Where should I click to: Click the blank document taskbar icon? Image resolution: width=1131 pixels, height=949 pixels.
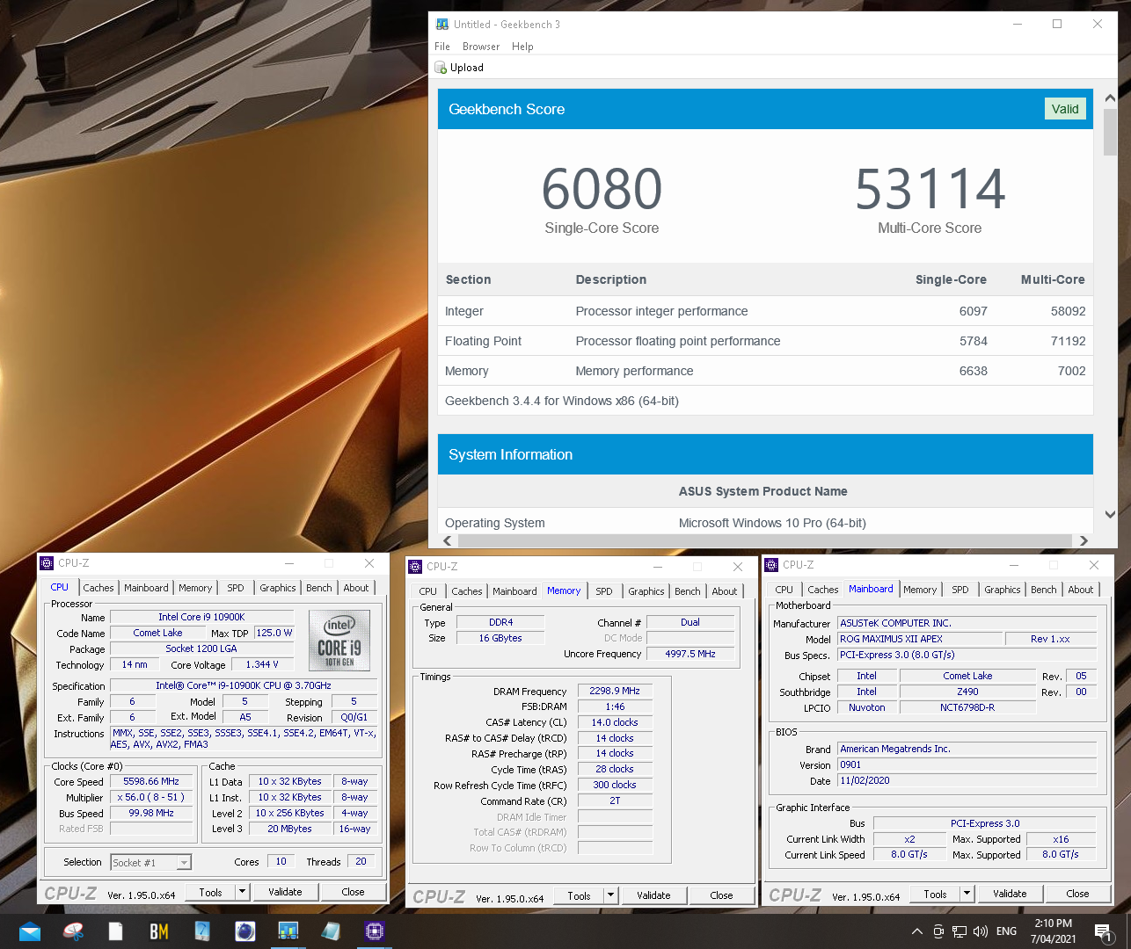click(115, 931)
